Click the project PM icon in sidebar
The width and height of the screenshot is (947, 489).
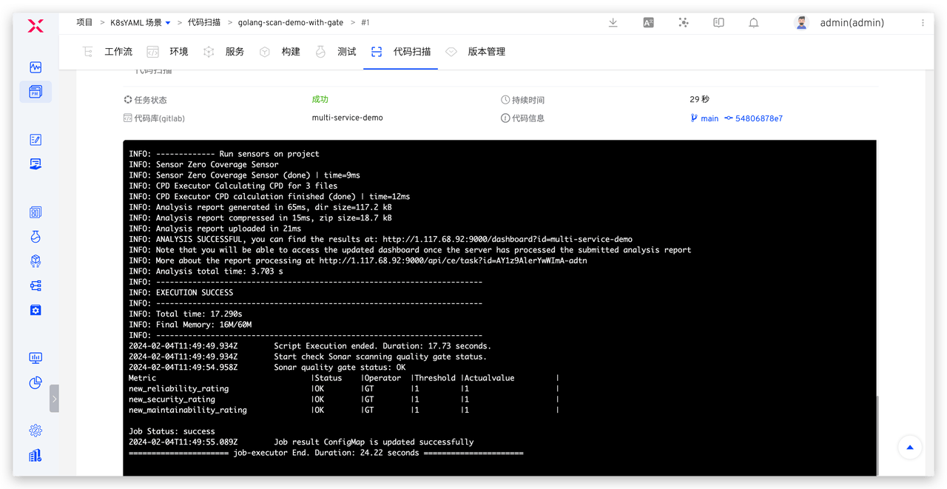pos(36,92)
